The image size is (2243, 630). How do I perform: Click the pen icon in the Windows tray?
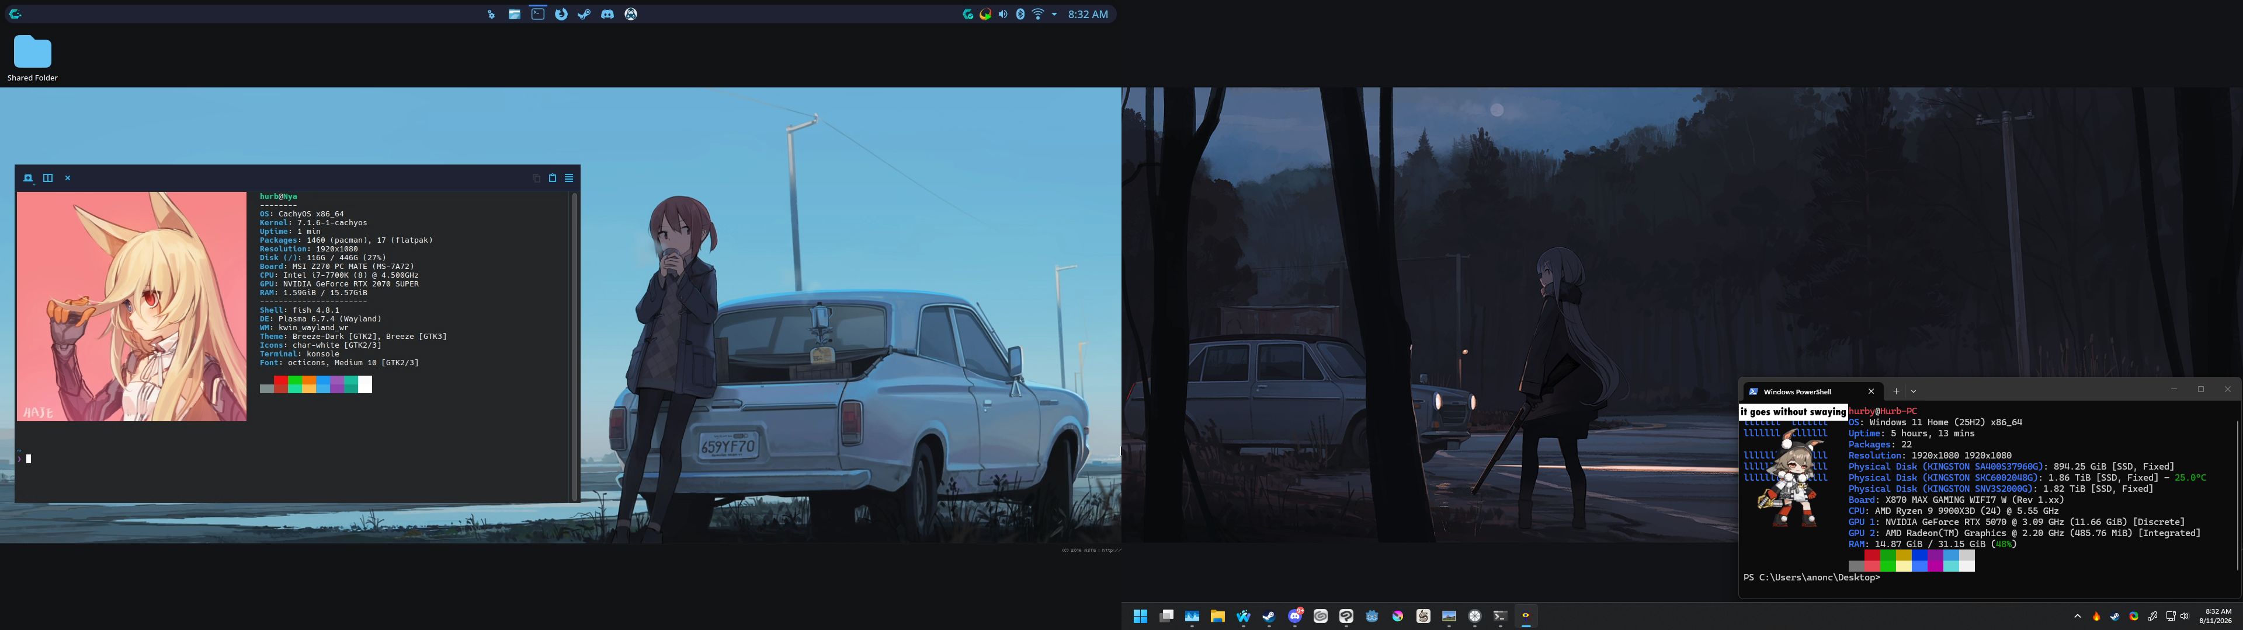pos(2152,616)
